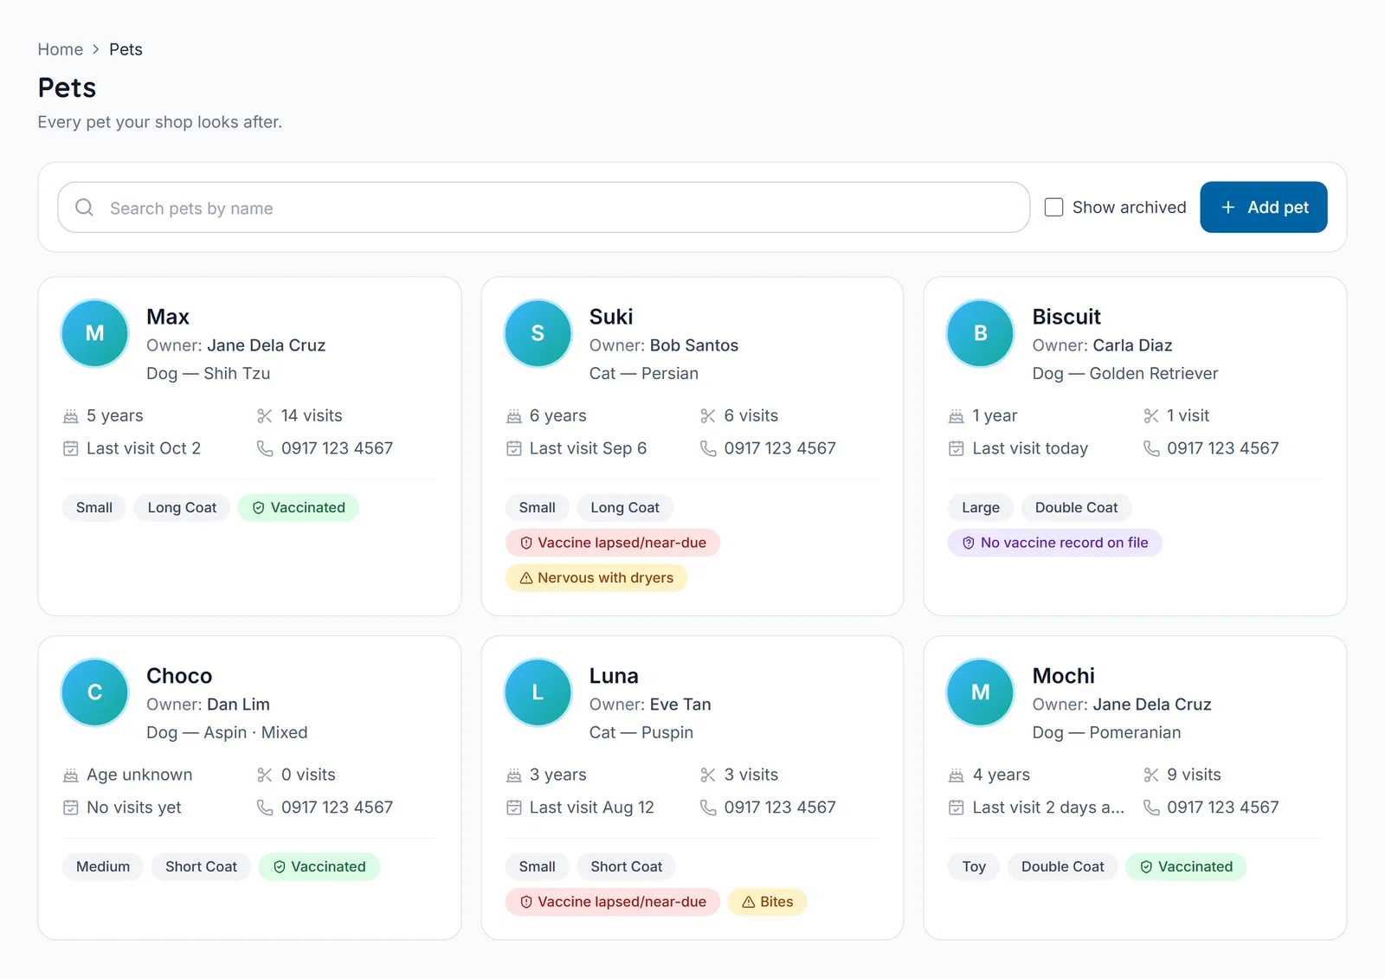The width and height of the screenshot is (1385, 978).
Task: Click the phone icon on Max's card
Action: tap(265, 448)
